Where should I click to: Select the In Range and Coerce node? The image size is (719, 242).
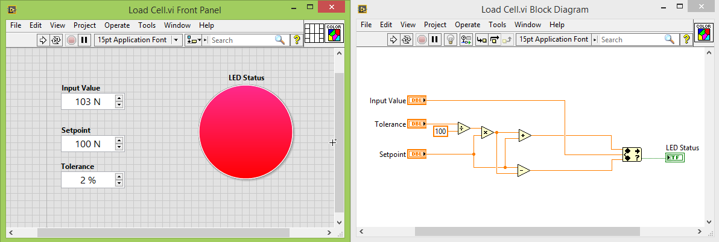632,154
